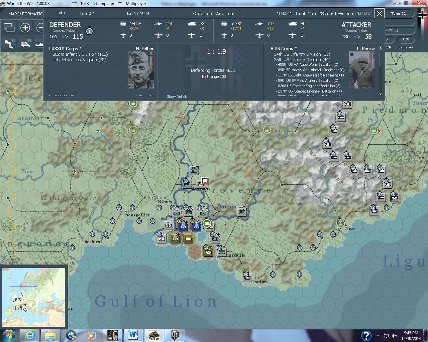Select the white SEC regiment west of blue units

point(169,225)
